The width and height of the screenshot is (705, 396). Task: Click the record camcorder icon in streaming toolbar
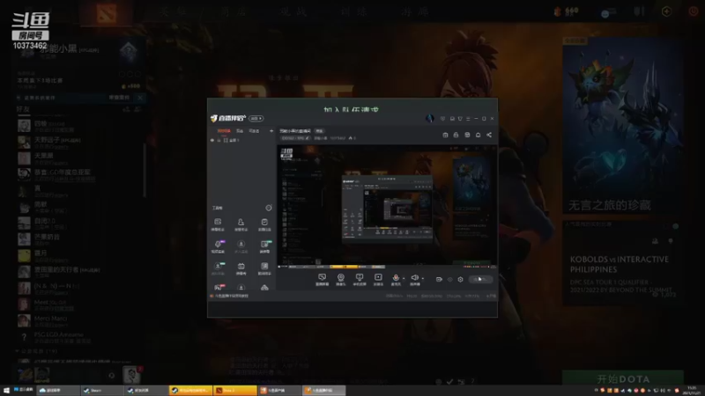(x=439, y=279)
